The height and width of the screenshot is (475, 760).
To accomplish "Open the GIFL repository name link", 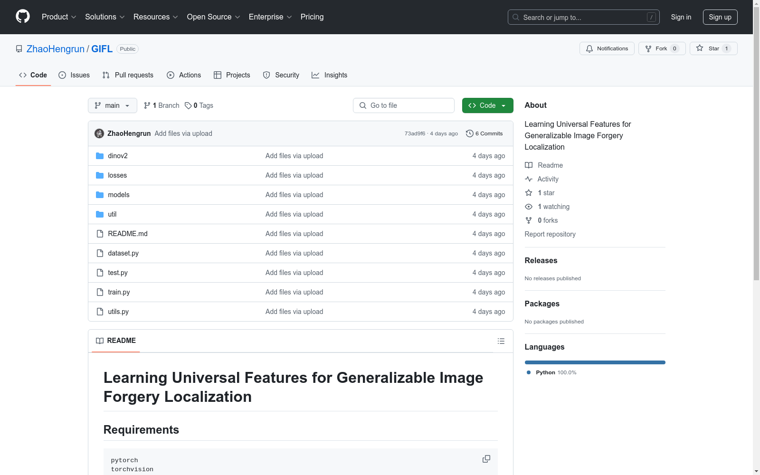I will (x=102, y=49).
